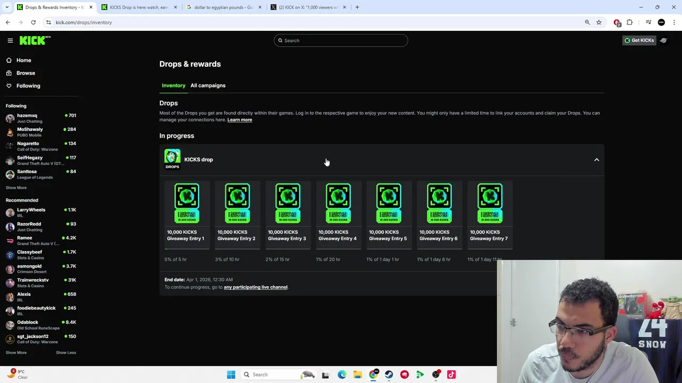Open hazemxq followed channel

click(41, 118)
